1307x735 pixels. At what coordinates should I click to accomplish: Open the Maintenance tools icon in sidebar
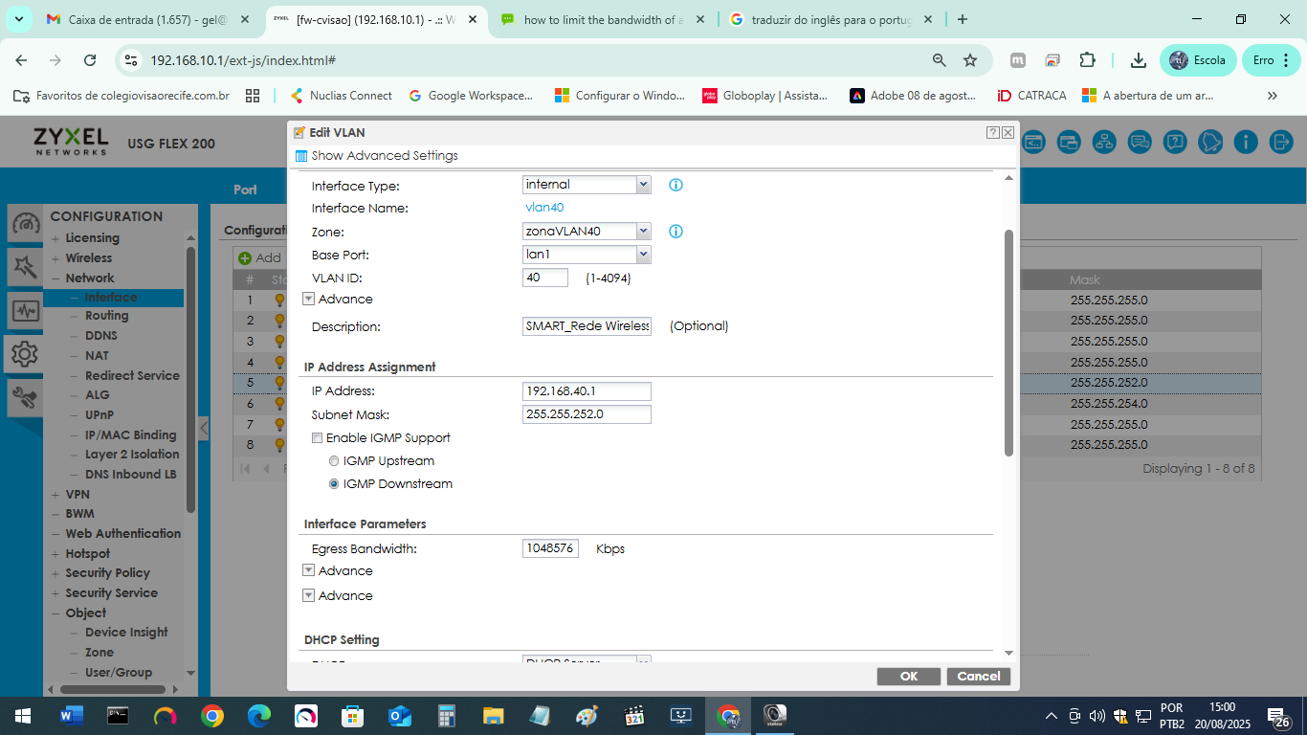coord(25,396)
